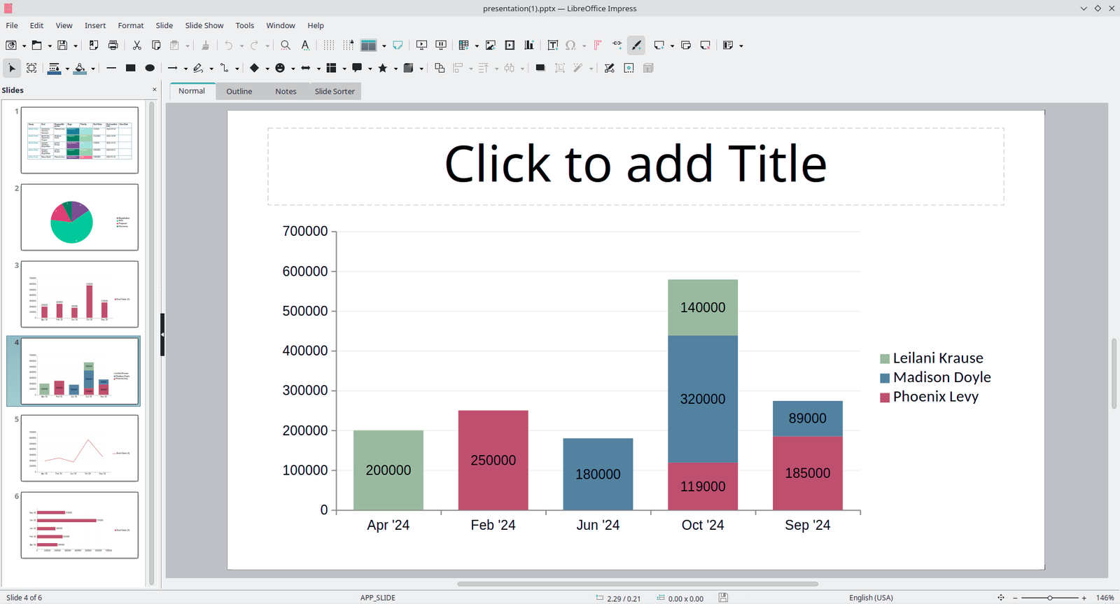This screenshot has height=604, width=1120.
Task: Start slideshow from first slide icon
Action: point(421,45)
